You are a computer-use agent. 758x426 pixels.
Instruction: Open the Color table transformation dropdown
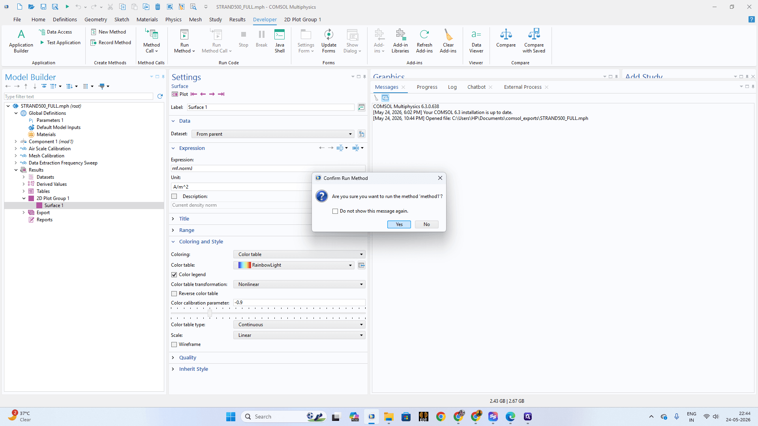coord(299,284)
